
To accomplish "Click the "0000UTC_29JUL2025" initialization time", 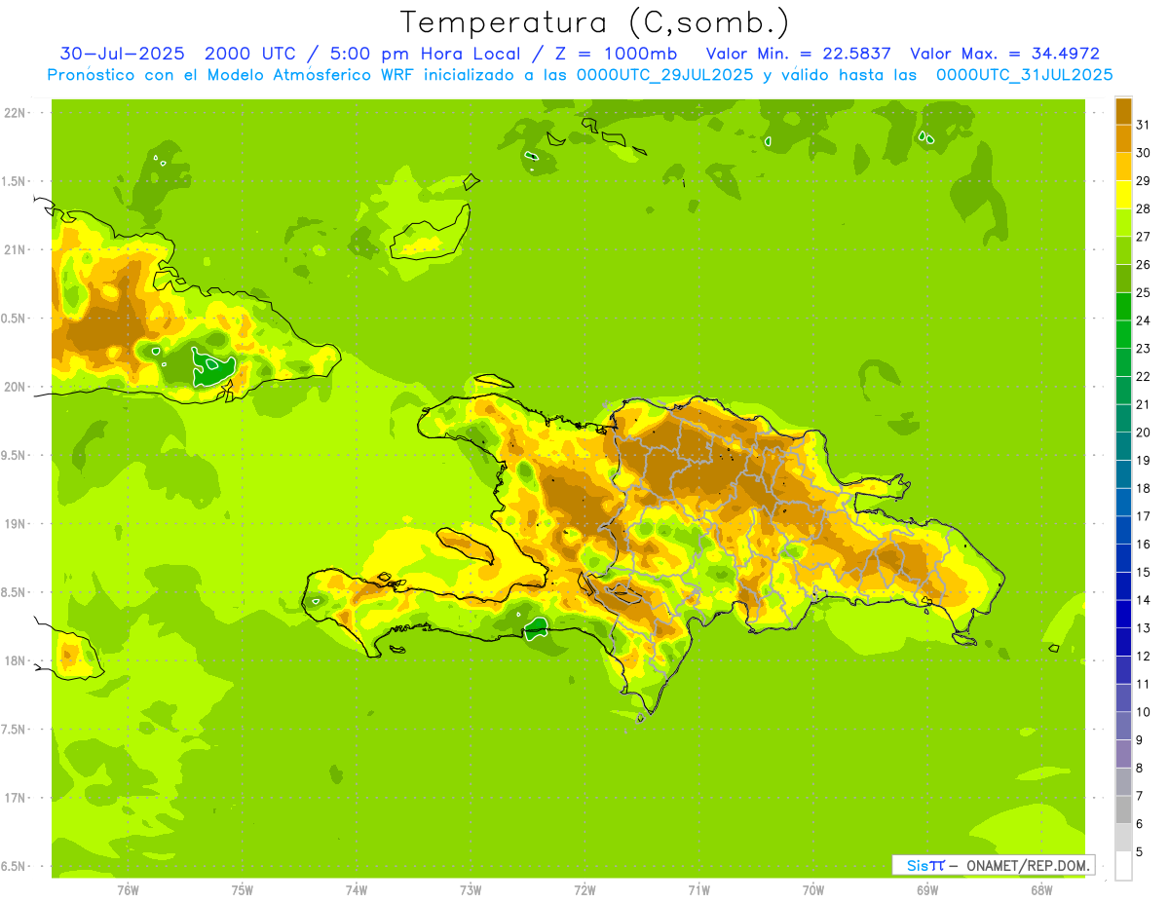I will tap(664, 75).
